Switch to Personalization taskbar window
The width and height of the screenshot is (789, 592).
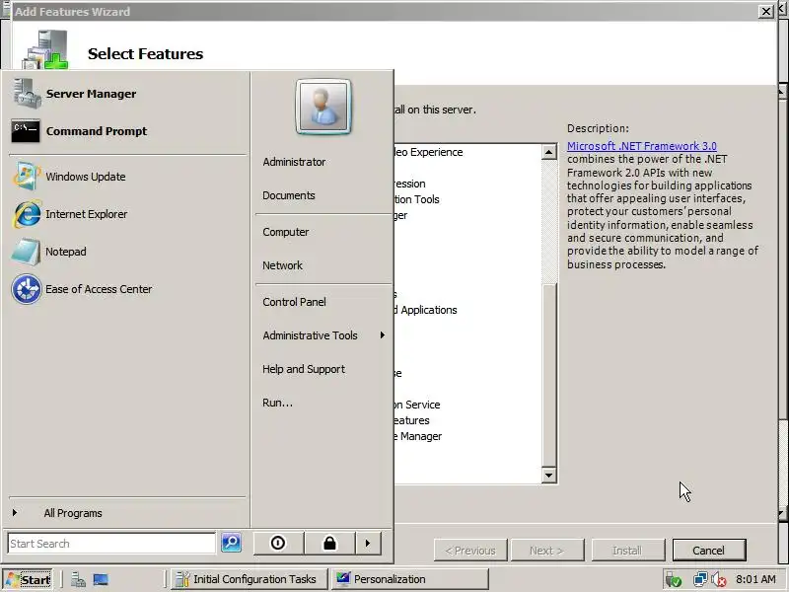(409, 579)
